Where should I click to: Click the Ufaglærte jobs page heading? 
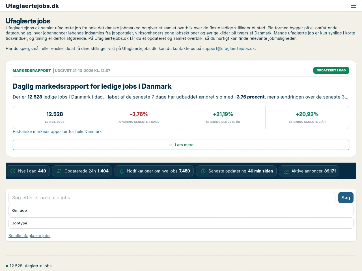[28, 21]
